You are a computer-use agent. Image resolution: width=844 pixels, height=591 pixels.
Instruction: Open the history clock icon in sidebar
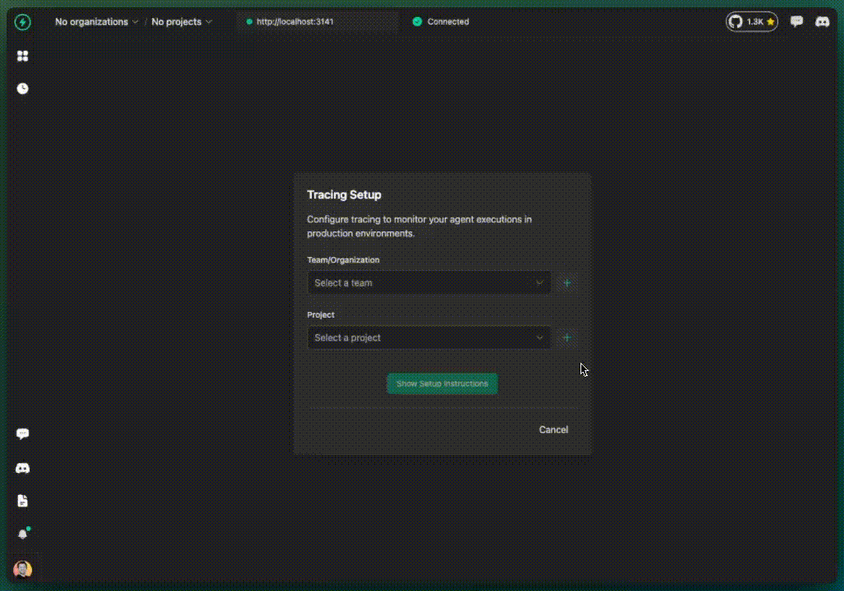(x=23, y=89)
